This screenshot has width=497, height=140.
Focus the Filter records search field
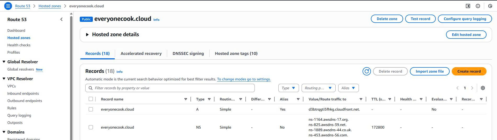(x=170, y=88)
